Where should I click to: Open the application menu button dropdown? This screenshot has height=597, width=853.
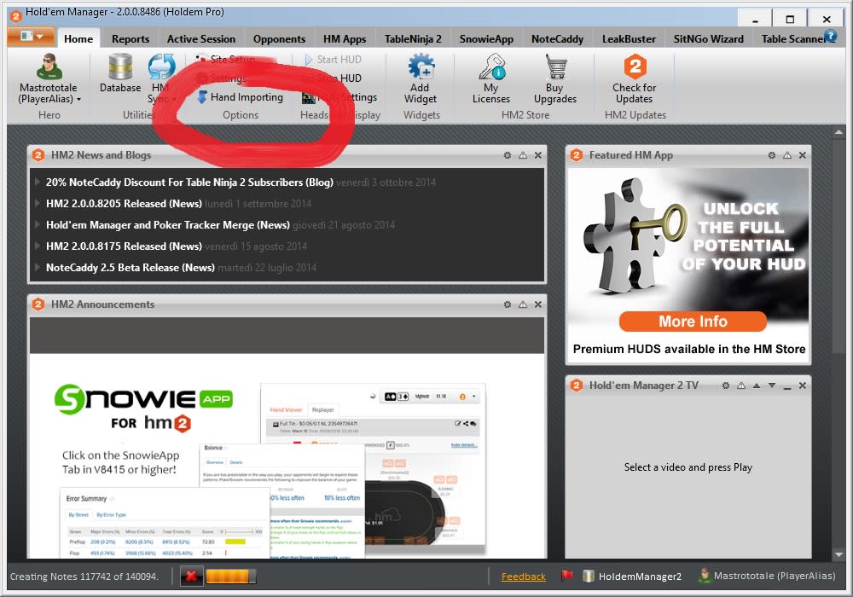pos(31,37)
